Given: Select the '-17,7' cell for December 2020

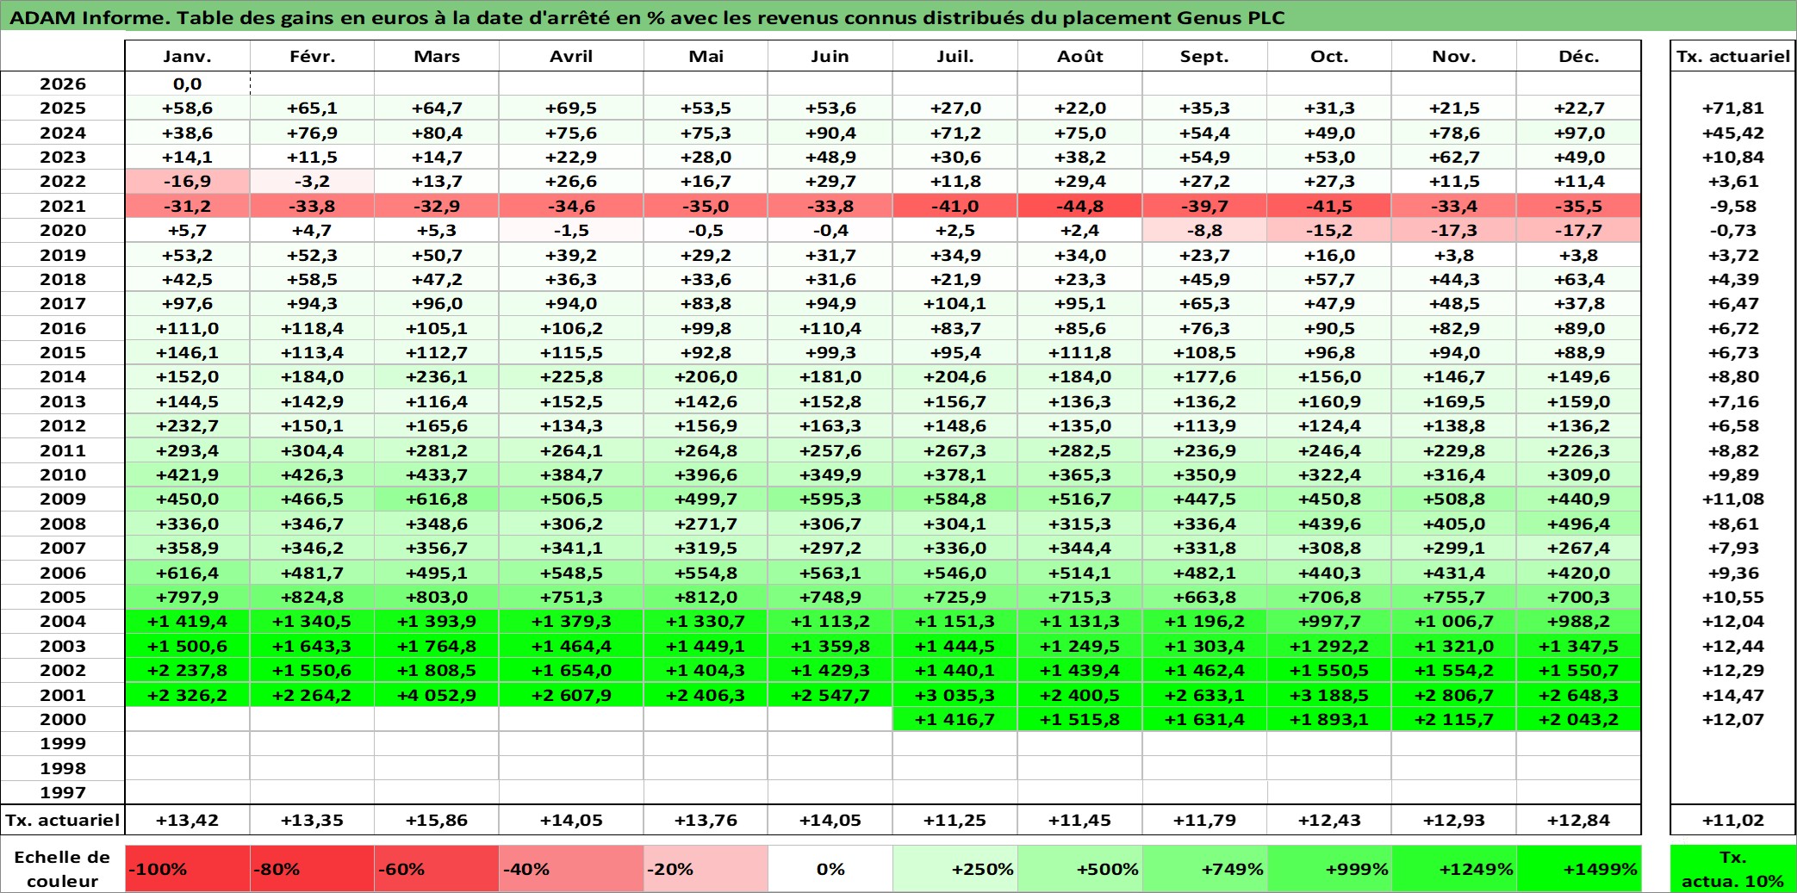Looking at the screenshot, I should pyautogui.click(x=1579, y=230).
